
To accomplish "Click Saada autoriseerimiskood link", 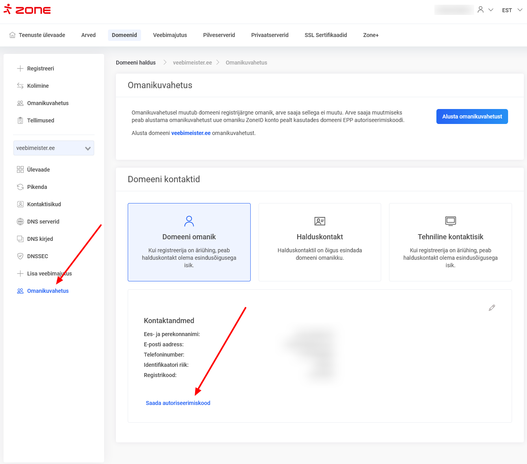I will [178, 403].
